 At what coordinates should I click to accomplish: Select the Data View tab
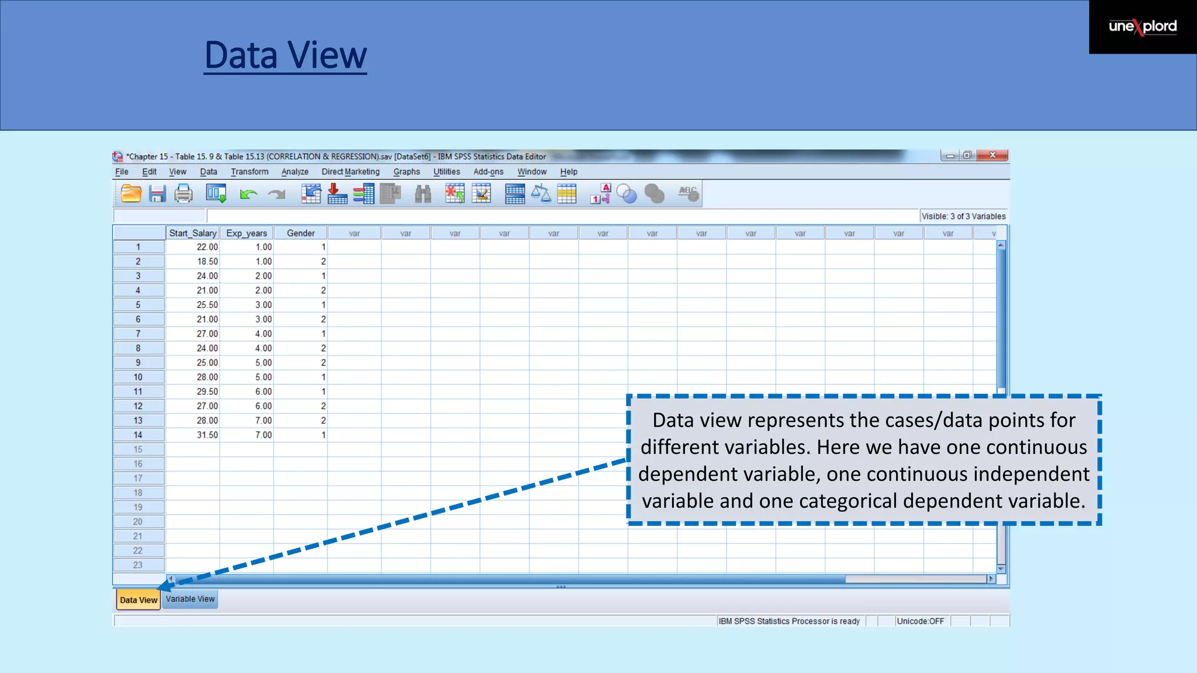[139, 600]
